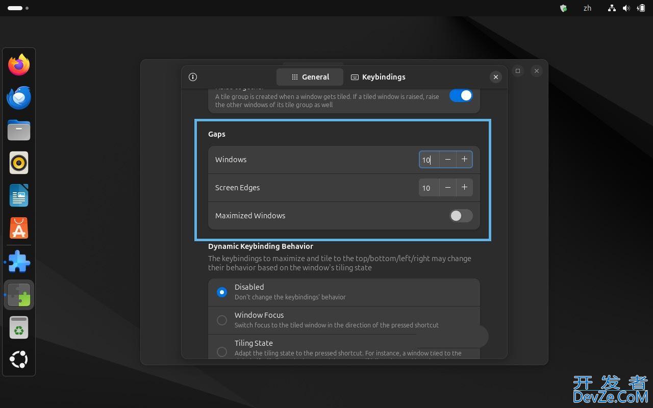Click the Maximized Windows row label
Screen dimensions: 653x408
point(250,216)
